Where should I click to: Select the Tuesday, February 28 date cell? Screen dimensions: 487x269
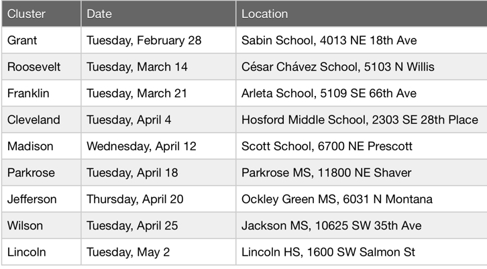(x=158, y=40)
